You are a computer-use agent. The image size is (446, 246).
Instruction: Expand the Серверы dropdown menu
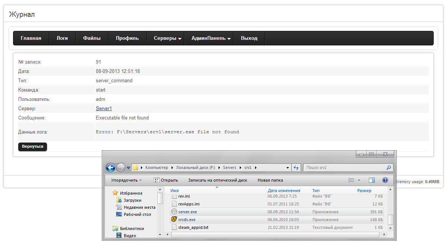coord(167,38)
